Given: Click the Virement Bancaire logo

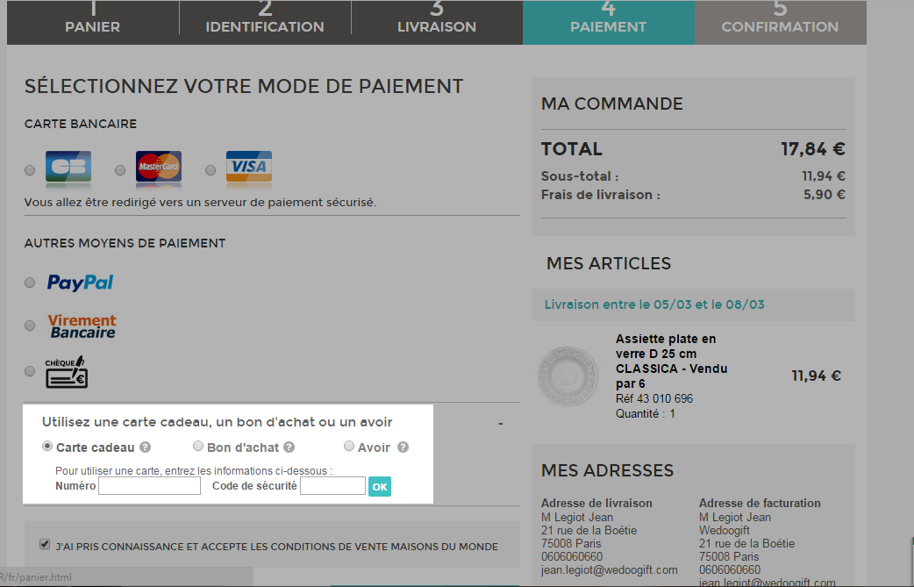Looking at the screenshot, I should [x=82, y=326].
